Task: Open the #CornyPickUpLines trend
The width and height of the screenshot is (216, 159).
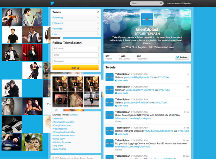Action: click(61, 125)
